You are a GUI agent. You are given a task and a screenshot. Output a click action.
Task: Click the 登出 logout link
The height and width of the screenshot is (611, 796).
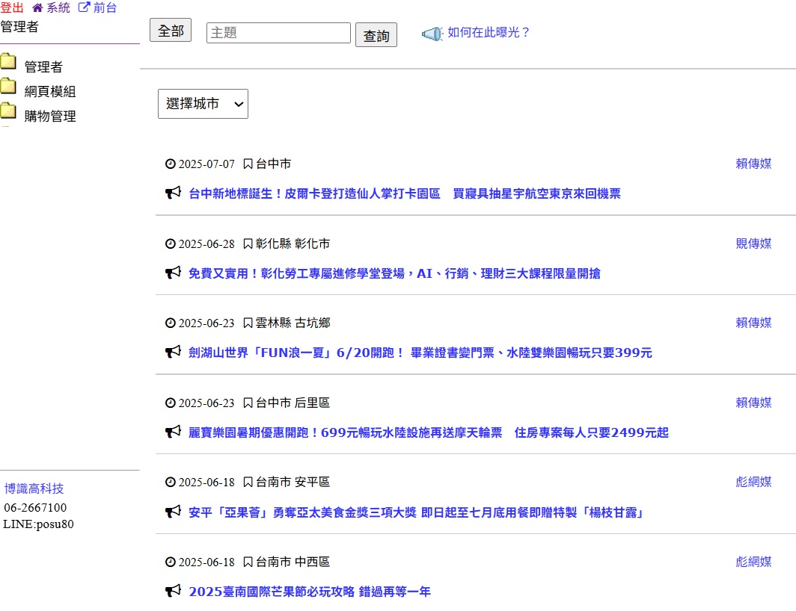[x=12, y=7]
